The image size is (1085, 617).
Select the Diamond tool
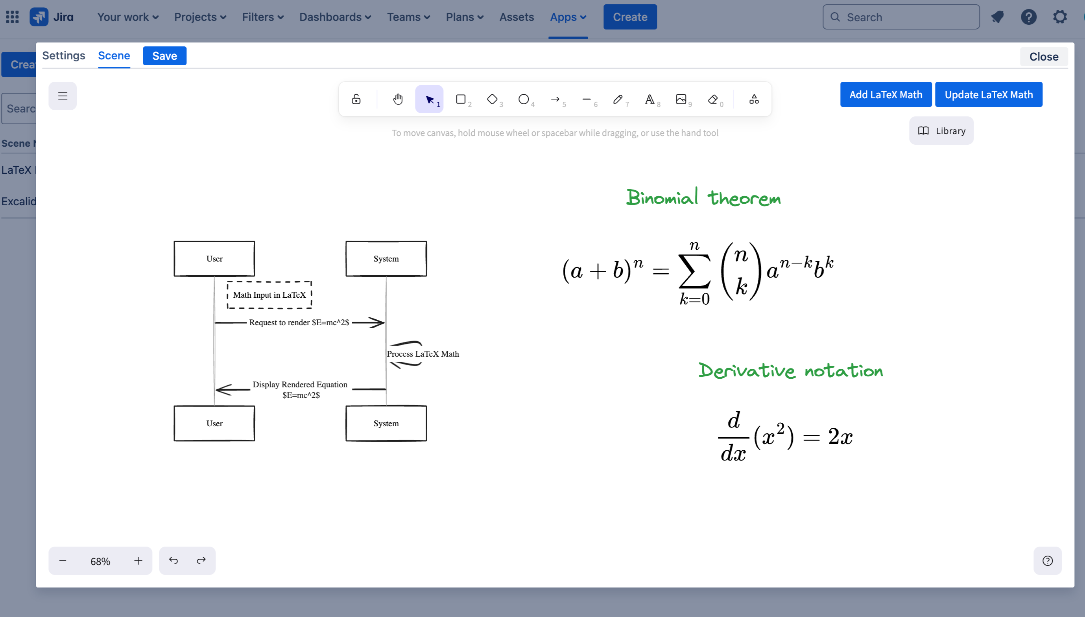pyautogui.click(x=492, y=99)
